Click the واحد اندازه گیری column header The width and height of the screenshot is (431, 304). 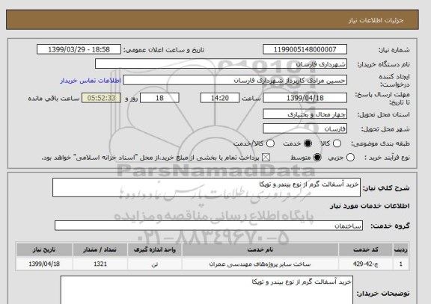click(154, 249)
